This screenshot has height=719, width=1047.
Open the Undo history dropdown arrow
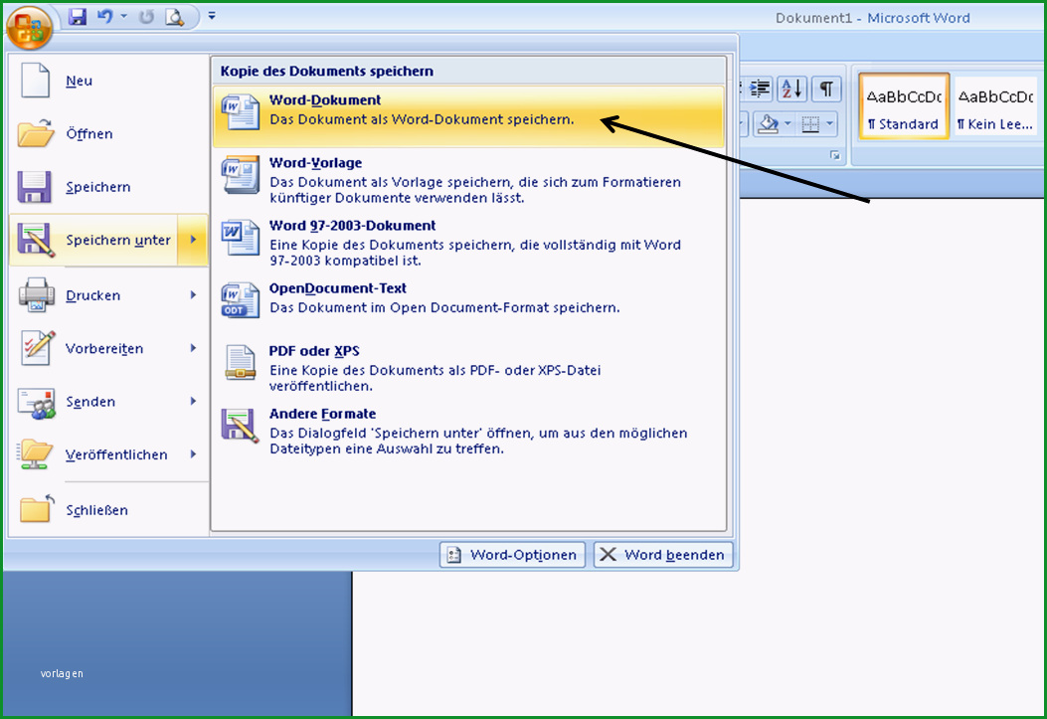click(124, 16)
